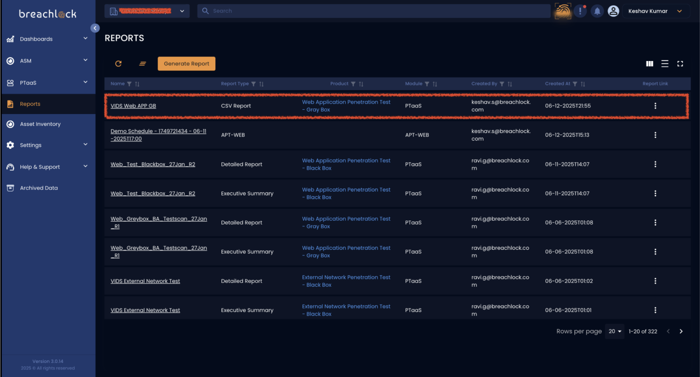
Task: Click the user avatar icon
Action: pyautogui.click(x=613, y=11)
